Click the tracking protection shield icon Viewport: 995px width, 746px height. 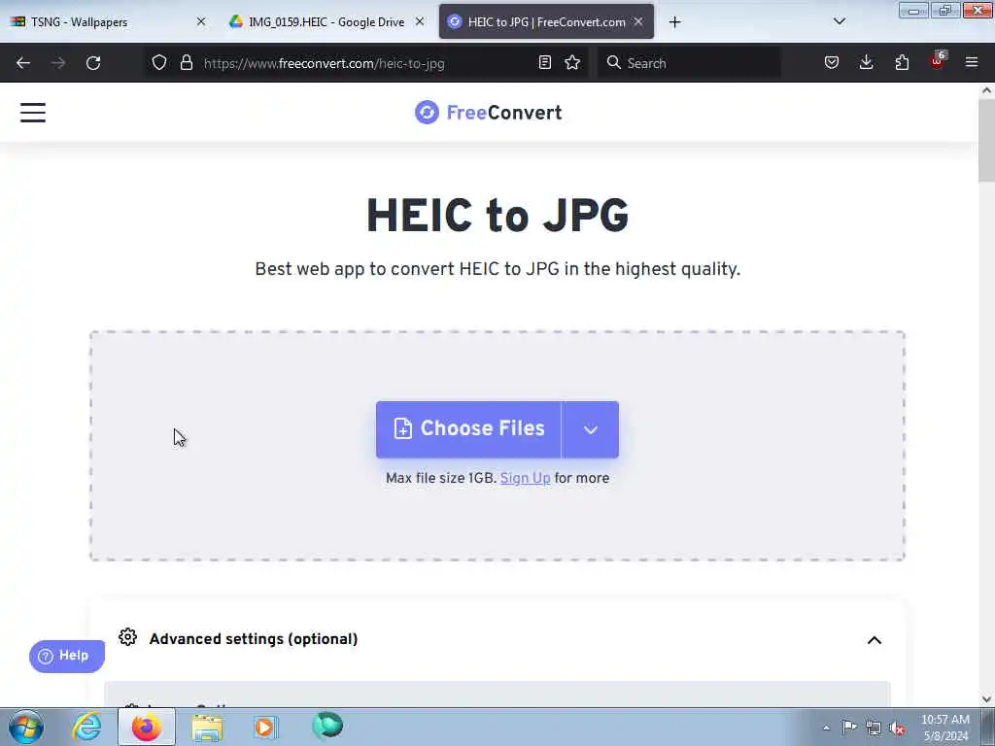[x=159, y=62]
